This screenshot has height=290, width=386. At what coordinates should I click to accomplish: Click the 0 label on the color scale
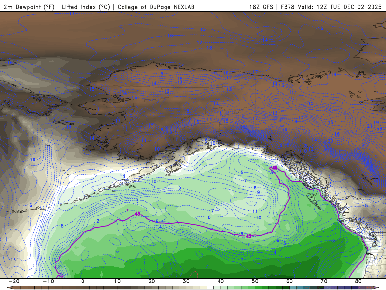pyautogui.click(x=83, y=281)
